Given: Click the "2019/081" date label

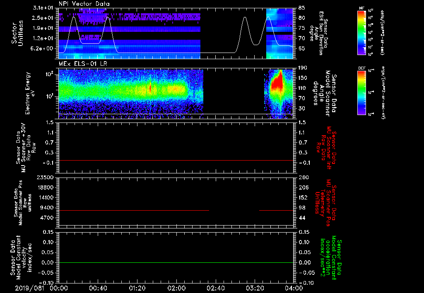Looking at the screenshot, I should [x=29, y=288].
